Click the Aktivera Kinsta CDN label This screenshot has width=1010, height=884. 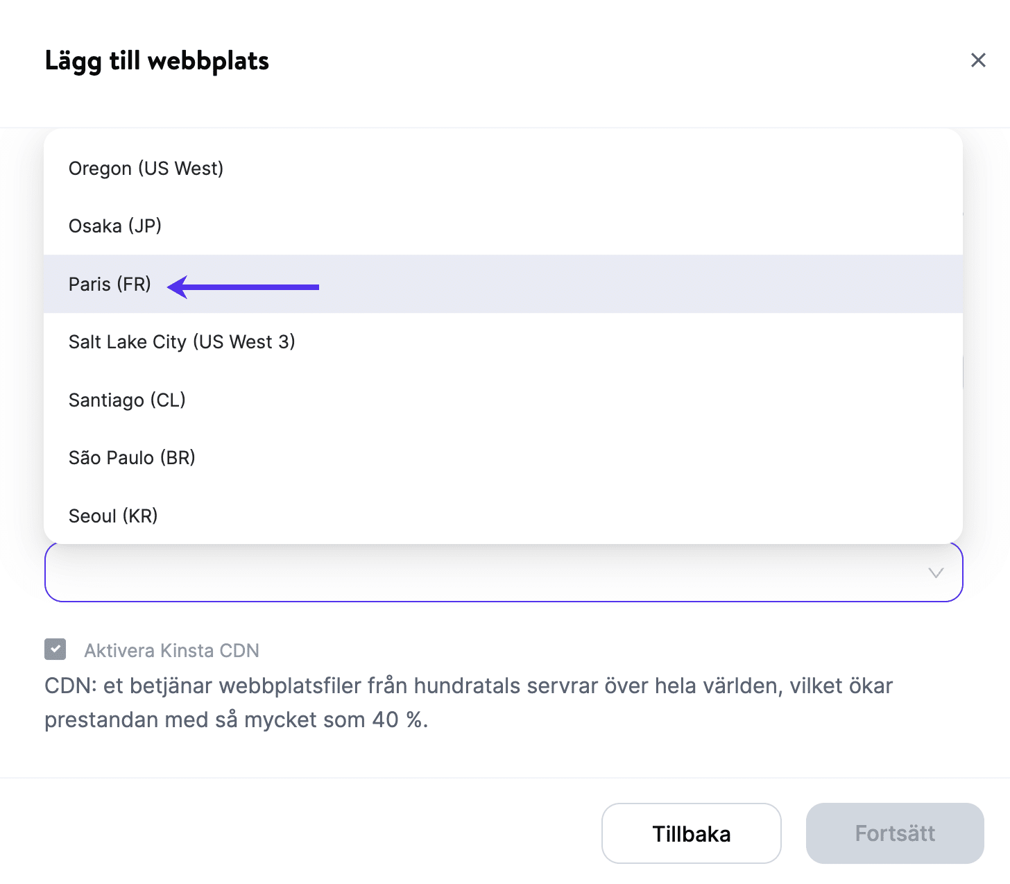click(x=171, y=651)
